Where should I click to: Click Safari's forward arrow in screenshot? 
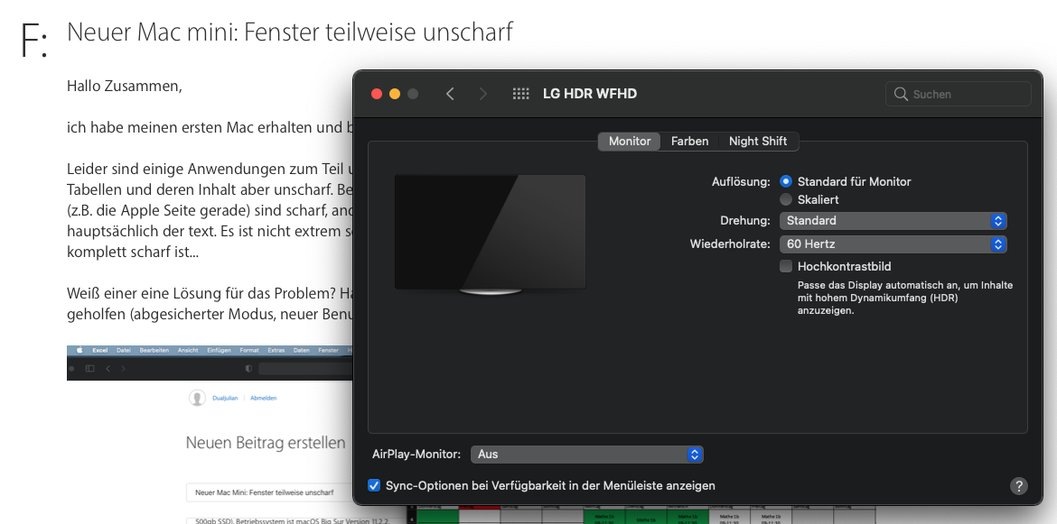coord(123,369)
